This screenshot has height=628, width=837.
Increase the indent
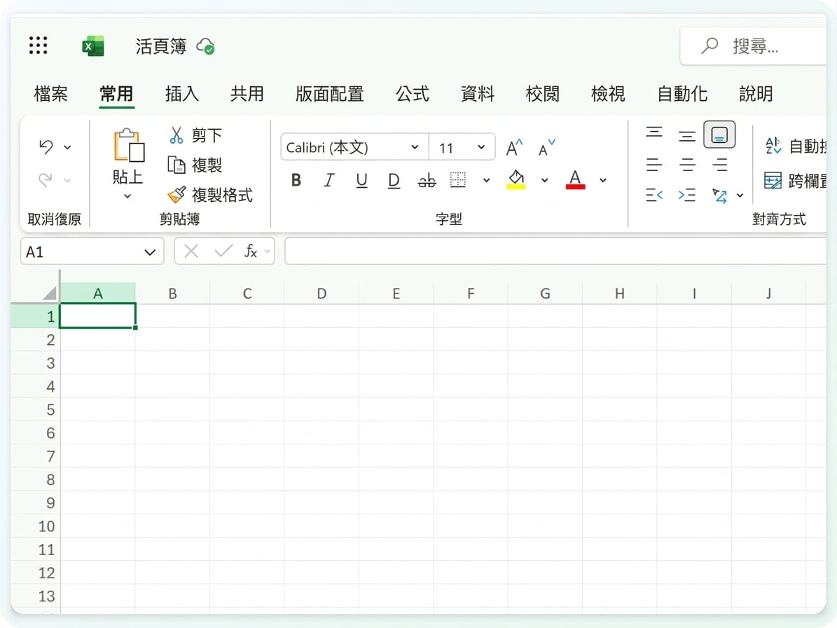[687, 195]
